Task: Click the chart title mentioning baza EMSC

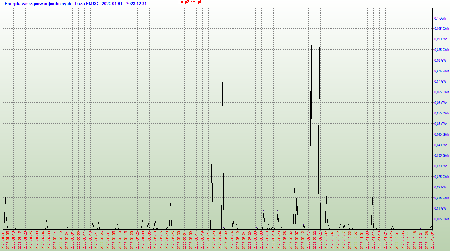Action: click(76, 4)
